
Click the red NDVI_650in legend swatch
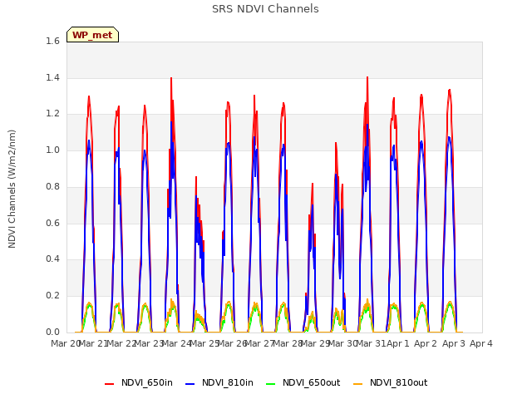tap(109, 383)
